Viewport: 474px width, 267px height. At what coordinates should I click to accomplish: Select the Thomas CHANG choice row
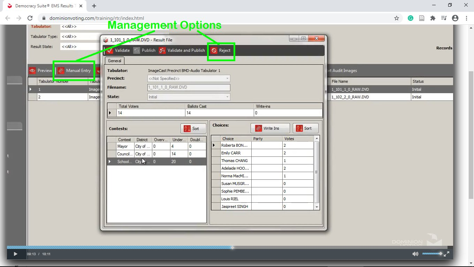(262, 161)
